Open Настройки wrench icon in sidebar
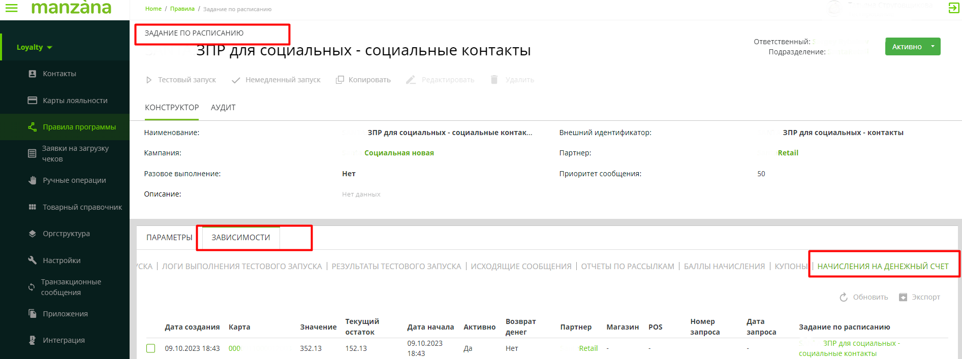Screen dimensions: 962x359 [33, 260]
